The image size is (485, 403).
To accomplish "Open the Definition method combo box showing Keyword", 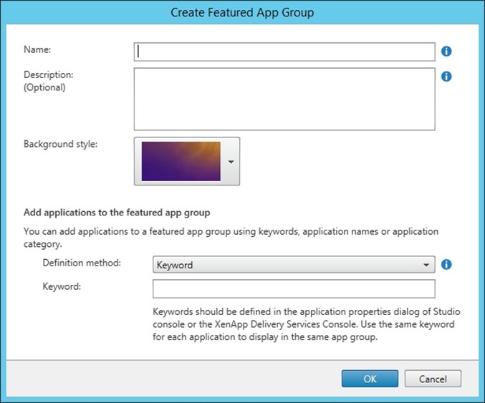I will tap(294, 265).
